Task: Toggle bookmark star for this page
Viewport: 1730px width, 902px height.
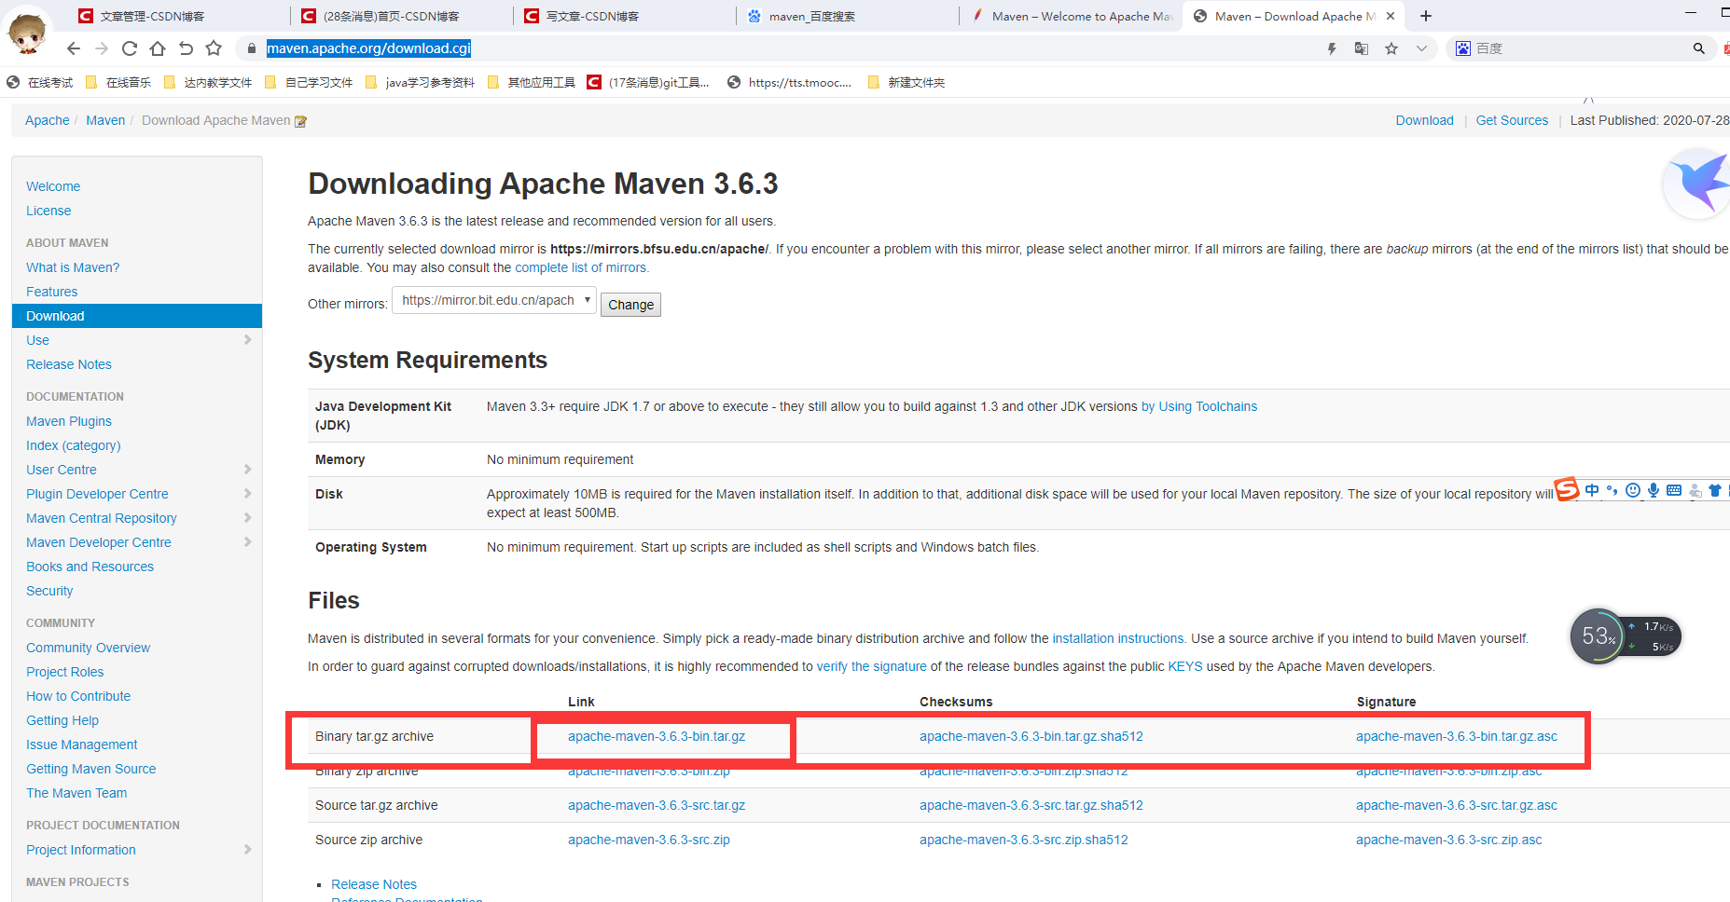Action: [x=1391, y=48]
